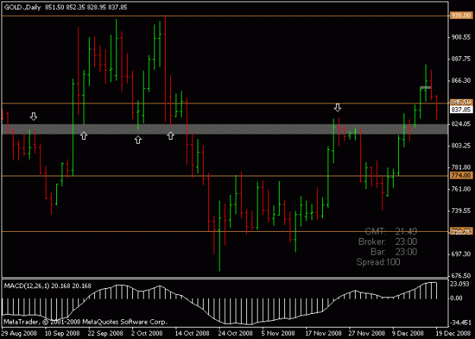This screenshot has height=339, width=475.
Task: Click the 2 Oct 2008 date label
Action: [147, 334]
